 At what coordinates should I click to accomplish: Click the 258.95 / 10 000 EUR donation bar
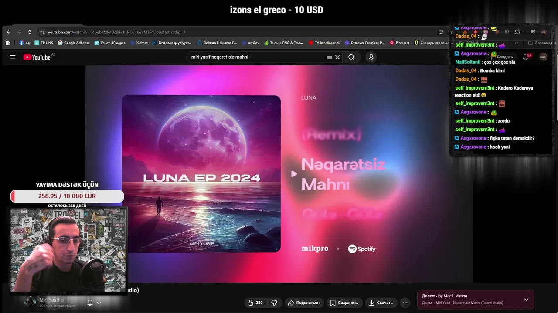67,196
